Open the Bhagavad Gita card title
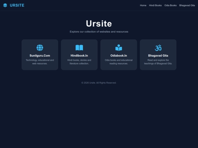The height and width of the screenshot is (148, 198). click(158, 56)
